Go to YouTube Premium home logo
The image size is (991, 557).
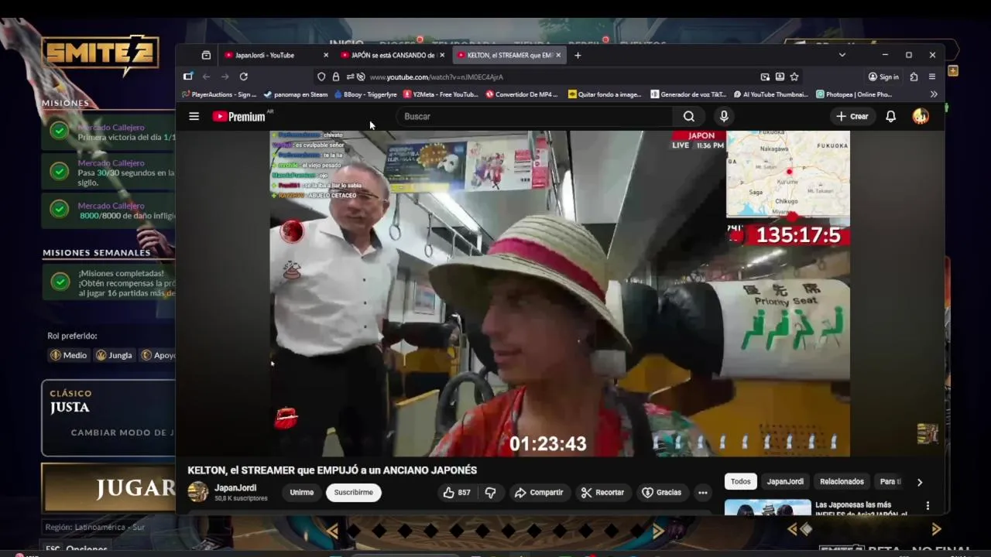click(239, 116)
